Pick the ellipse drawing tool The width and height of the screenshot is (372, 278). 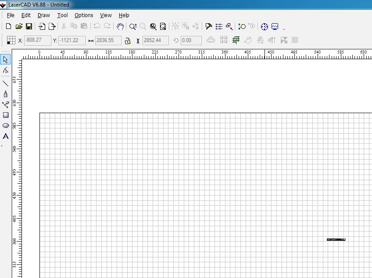[x=6, y=125]
